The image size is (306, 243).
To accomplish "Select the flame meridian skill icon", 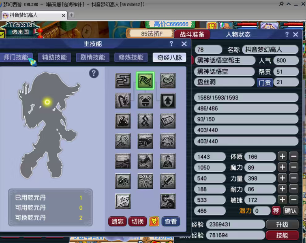I will [x=123, y=121].
